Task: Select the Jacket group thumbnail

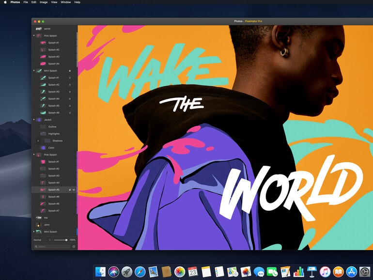Action: [39, 120]
